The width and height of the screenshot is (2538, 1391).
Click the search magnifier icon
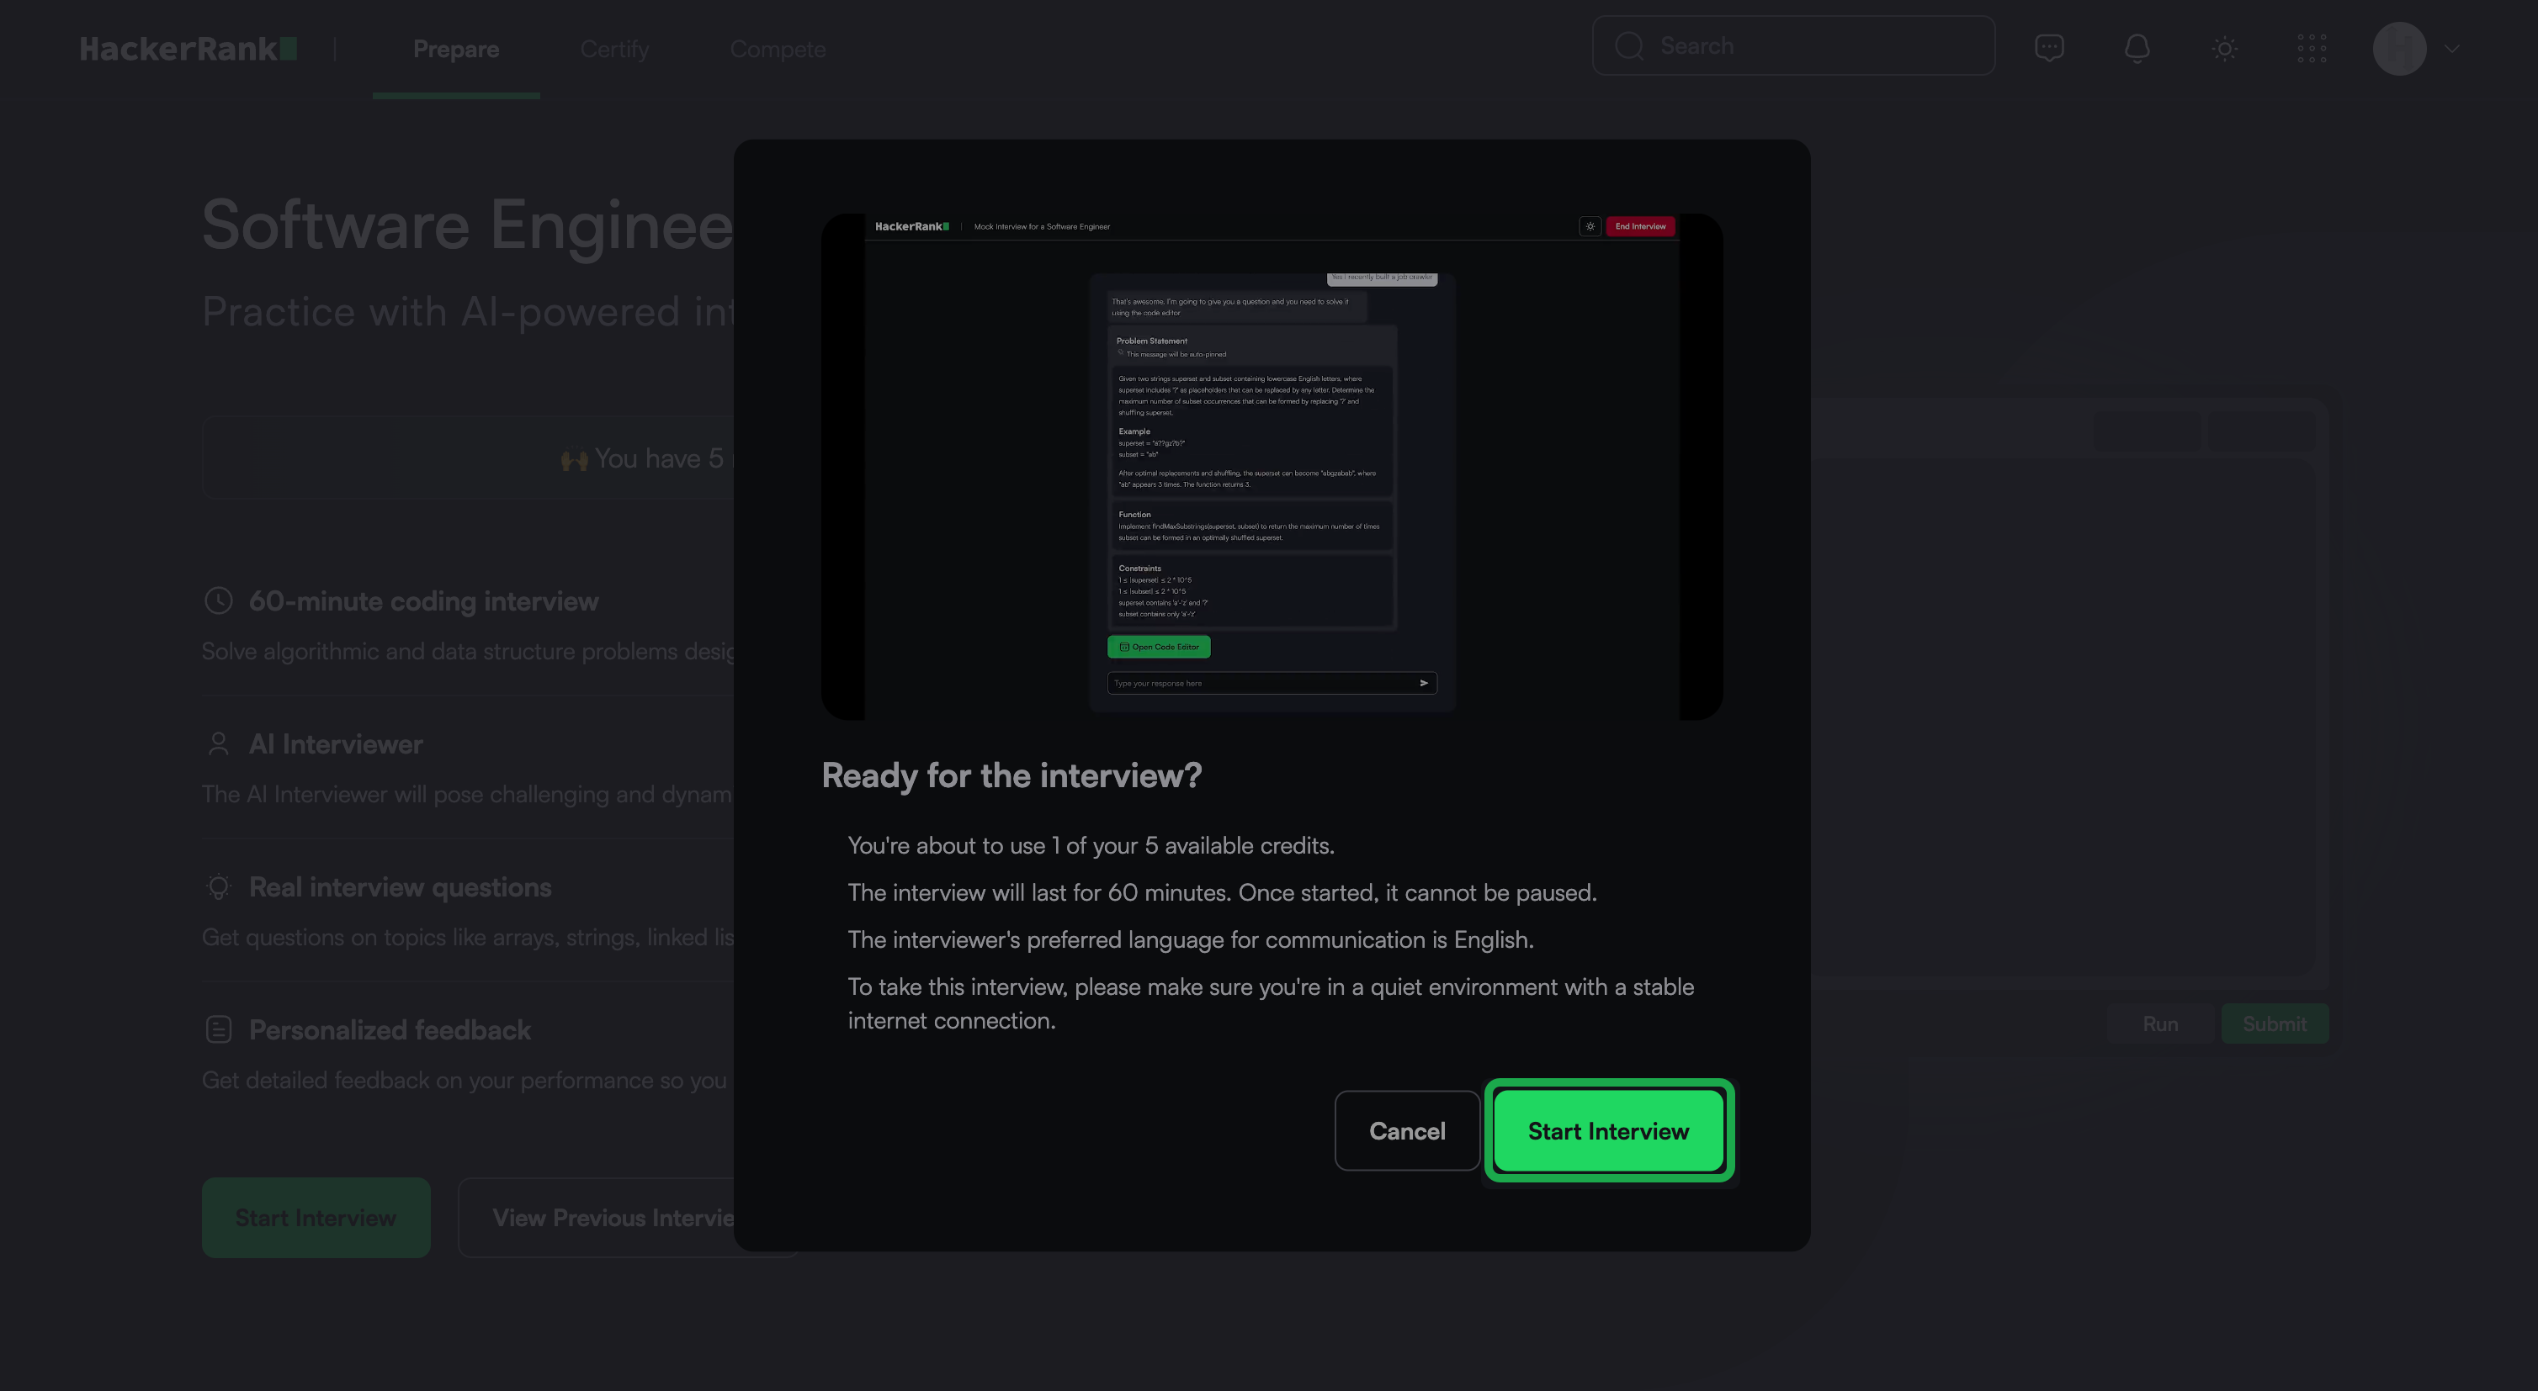(x=1628, y=46)
